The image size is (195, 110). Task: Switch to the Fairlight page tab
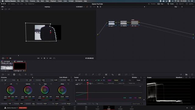pos(120,108)
